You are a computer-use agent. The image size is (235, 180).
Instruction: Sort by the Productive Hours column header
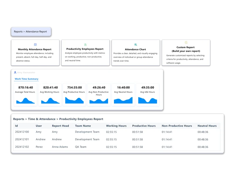point(144,126)
